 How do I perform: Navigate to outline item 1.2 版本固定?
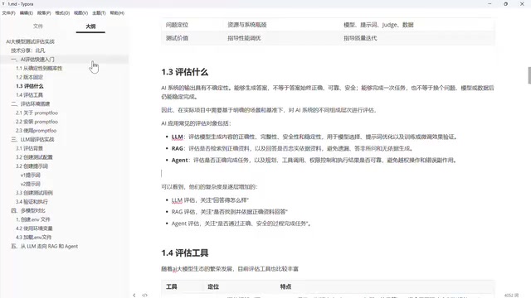click(x=30, y=77)
